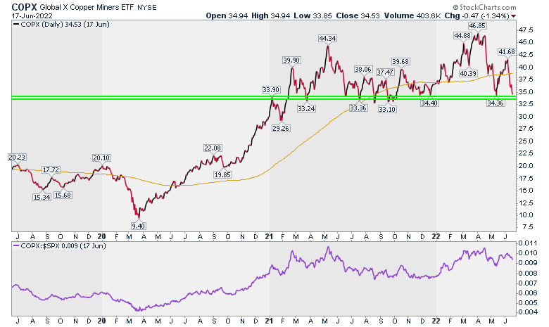
Task: Click the 20.10 price label
Action: (x=101, y=158)
